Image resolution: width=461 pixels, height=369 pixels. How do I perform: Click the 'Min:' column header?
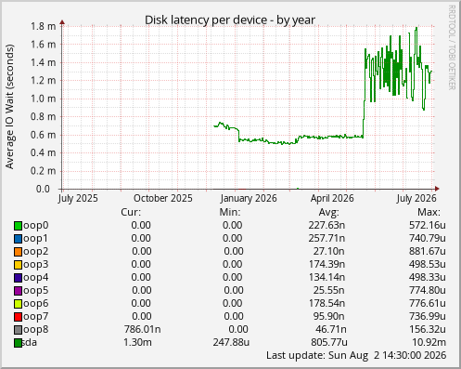pos(230,212)
